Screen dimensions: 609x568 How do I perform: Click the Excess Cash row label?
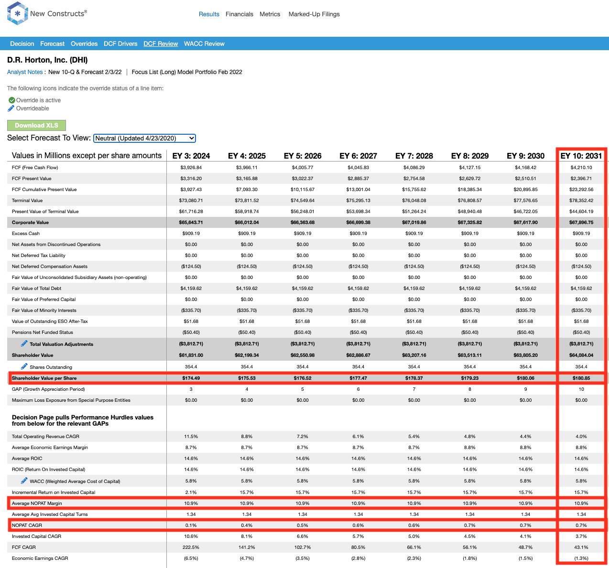[26, 234]
